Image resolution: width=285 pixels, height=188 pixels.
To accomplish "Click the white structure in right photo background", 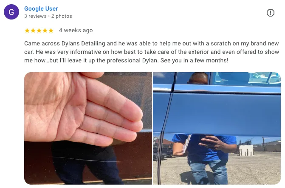I will pos(246,150).
